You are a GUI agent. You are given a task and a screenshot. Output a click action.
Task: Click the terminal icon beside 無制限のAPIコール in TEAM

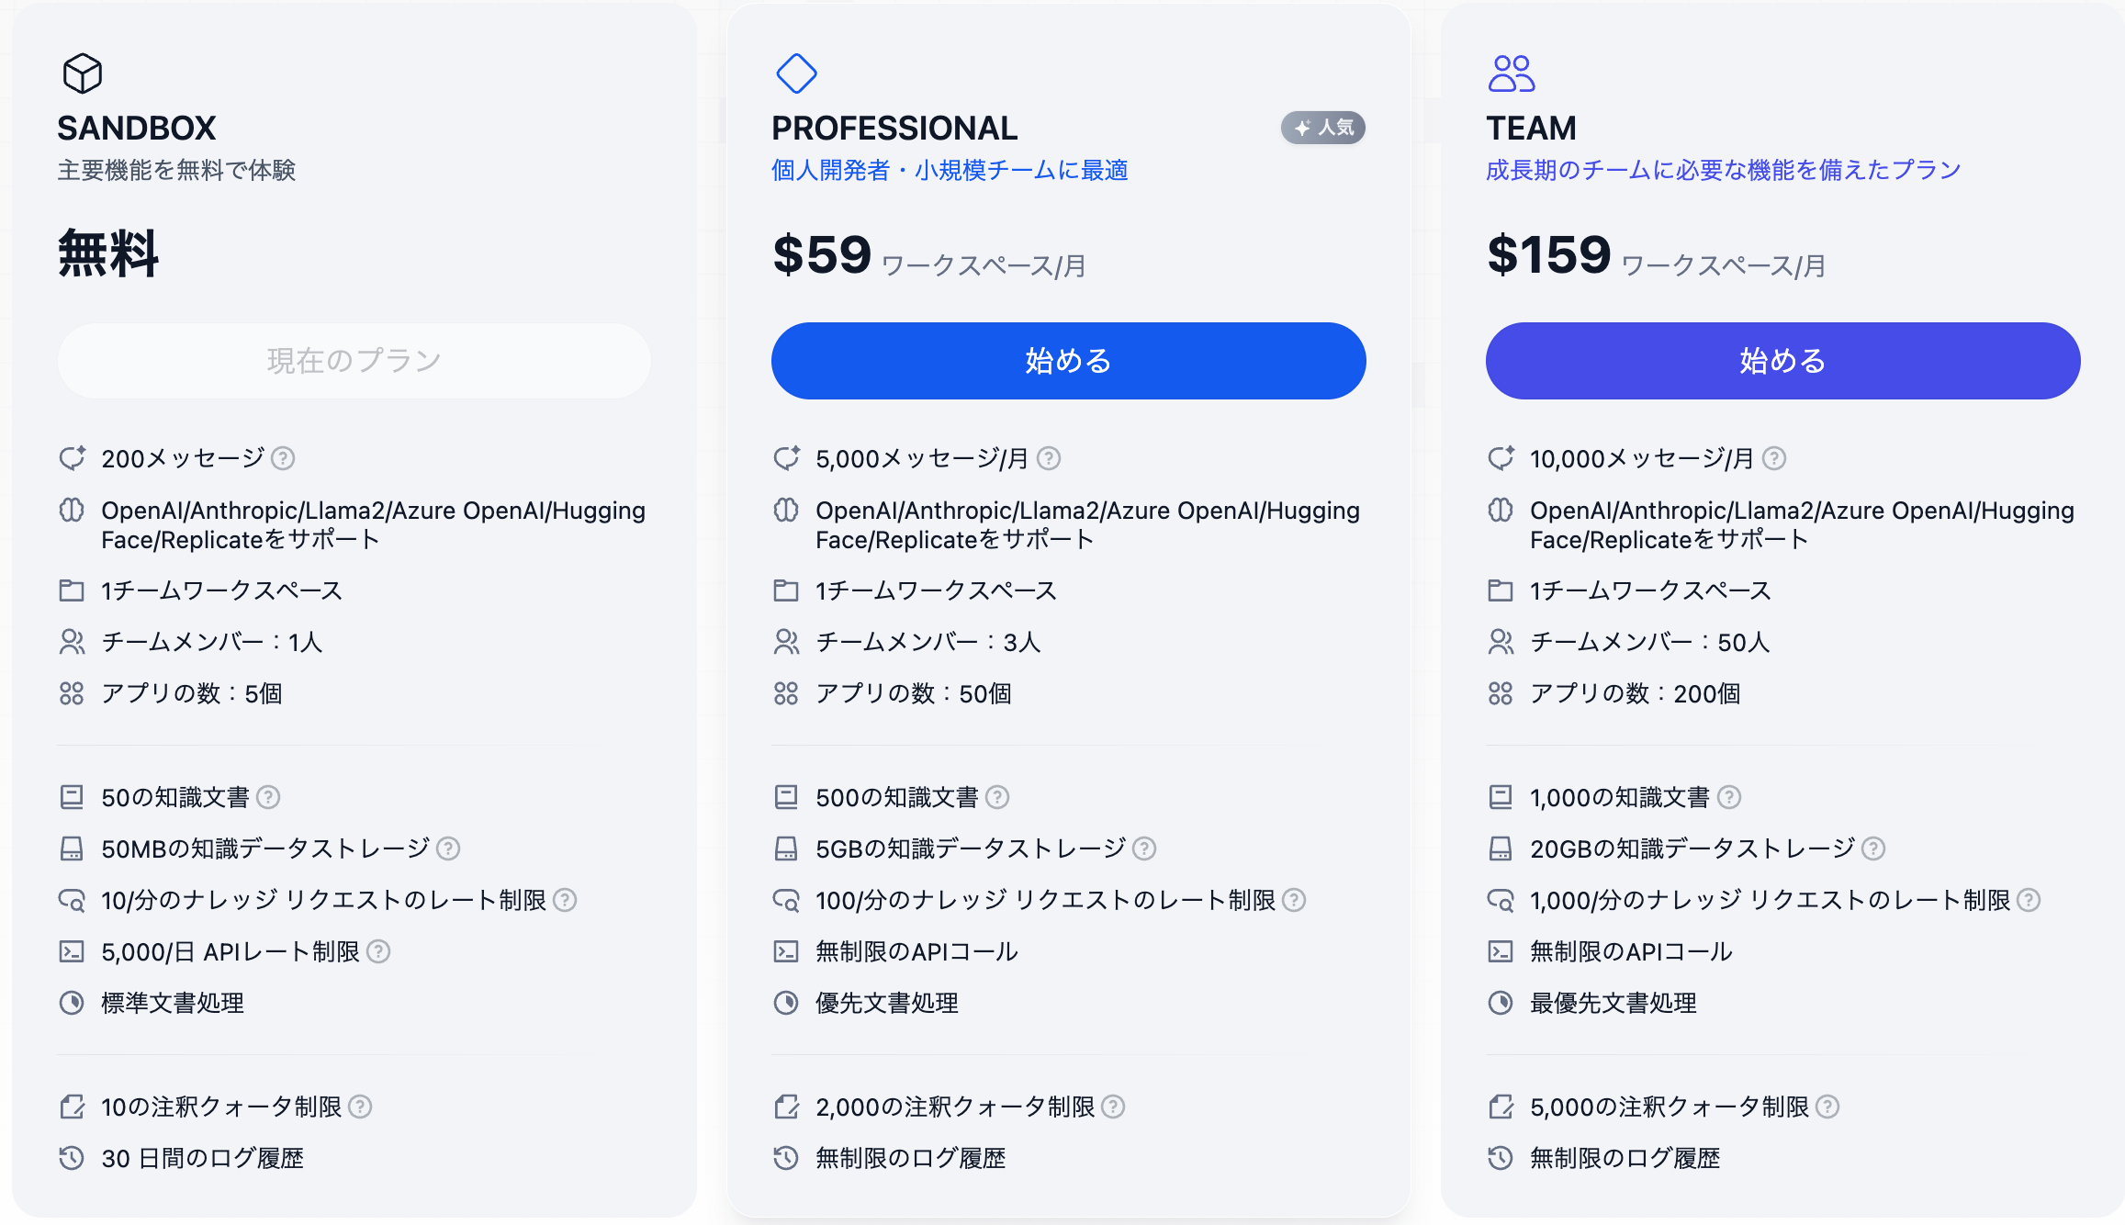point(1501,952)
